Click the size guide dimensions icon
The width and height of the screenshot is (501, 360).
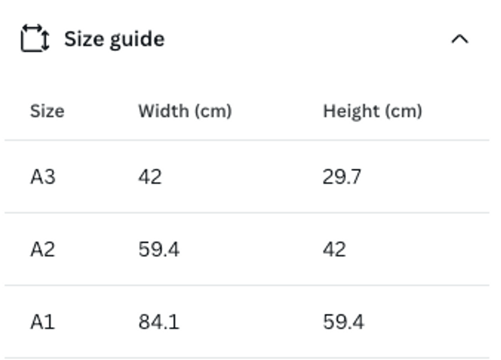coord(35,39)
